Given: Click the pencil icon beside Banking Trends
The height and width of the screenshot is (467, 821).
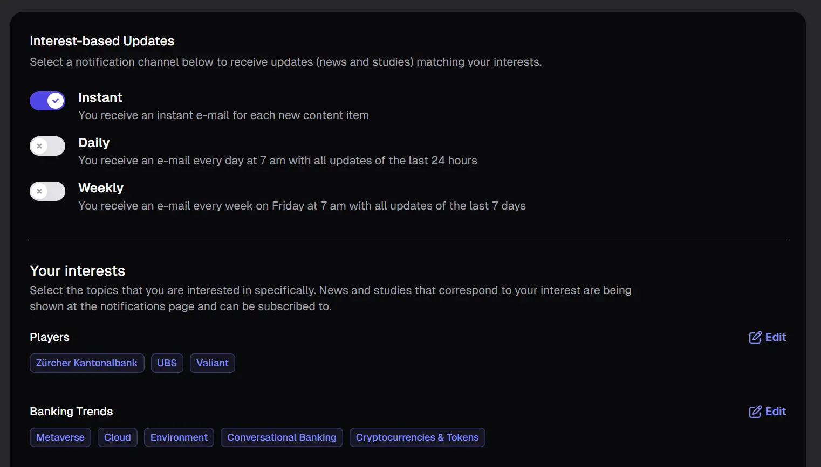Looking at the screenshot, I should (755, 412).
